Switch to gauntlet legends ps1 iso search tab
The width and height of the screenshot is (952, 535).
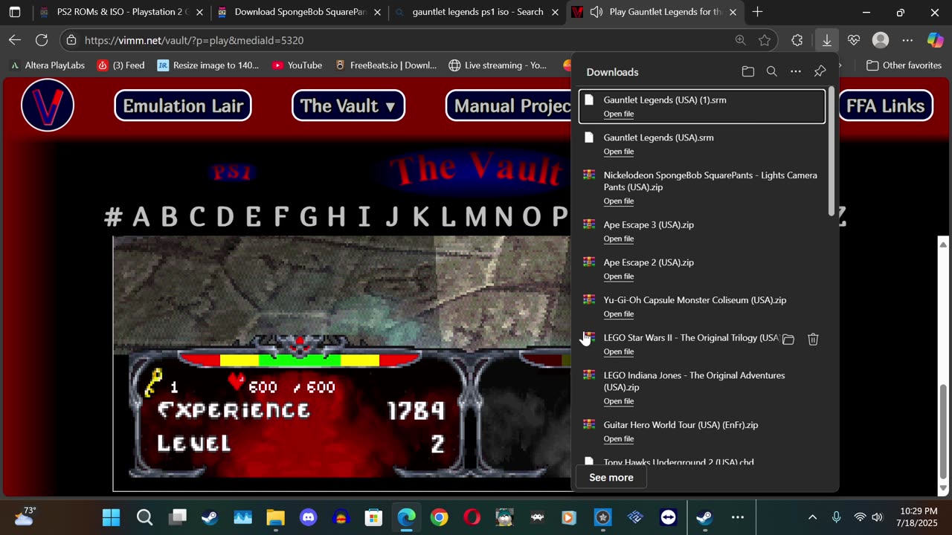pyautogui.click(x=477, y=12)
